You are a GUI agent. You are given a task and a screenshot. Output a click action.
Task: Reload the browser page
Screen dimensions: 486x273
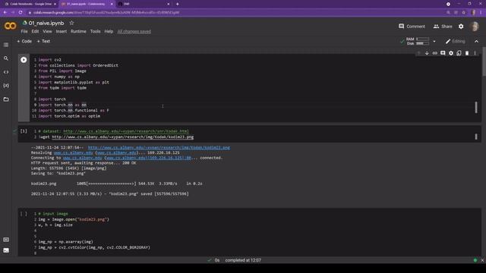21,12
